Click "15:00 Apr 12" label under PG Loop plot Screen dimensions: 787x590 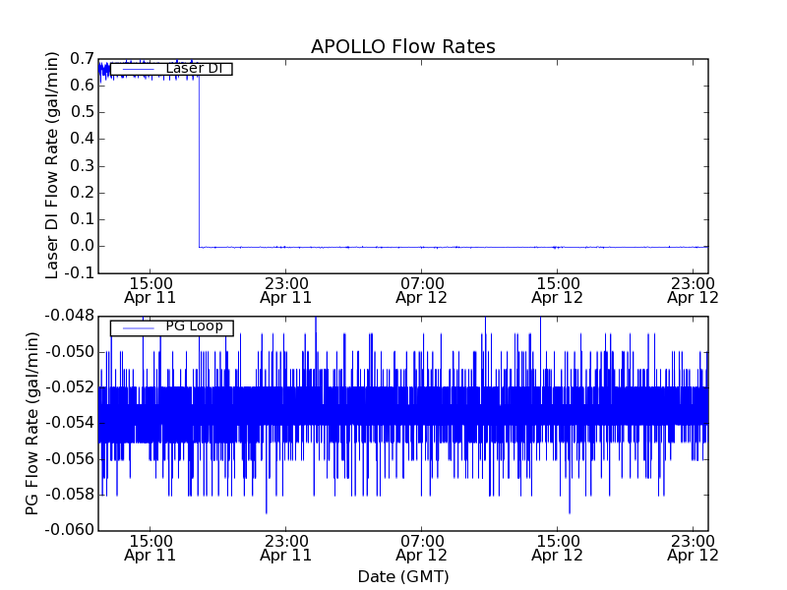pos(557,549)
